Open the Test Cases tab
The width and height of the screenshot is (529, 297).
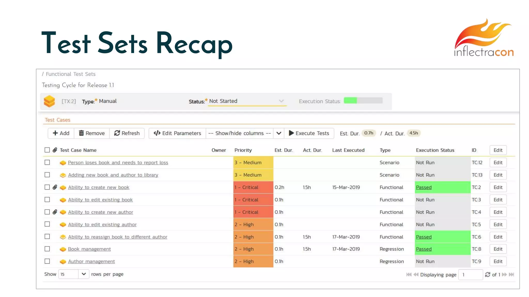pos(58,120)
